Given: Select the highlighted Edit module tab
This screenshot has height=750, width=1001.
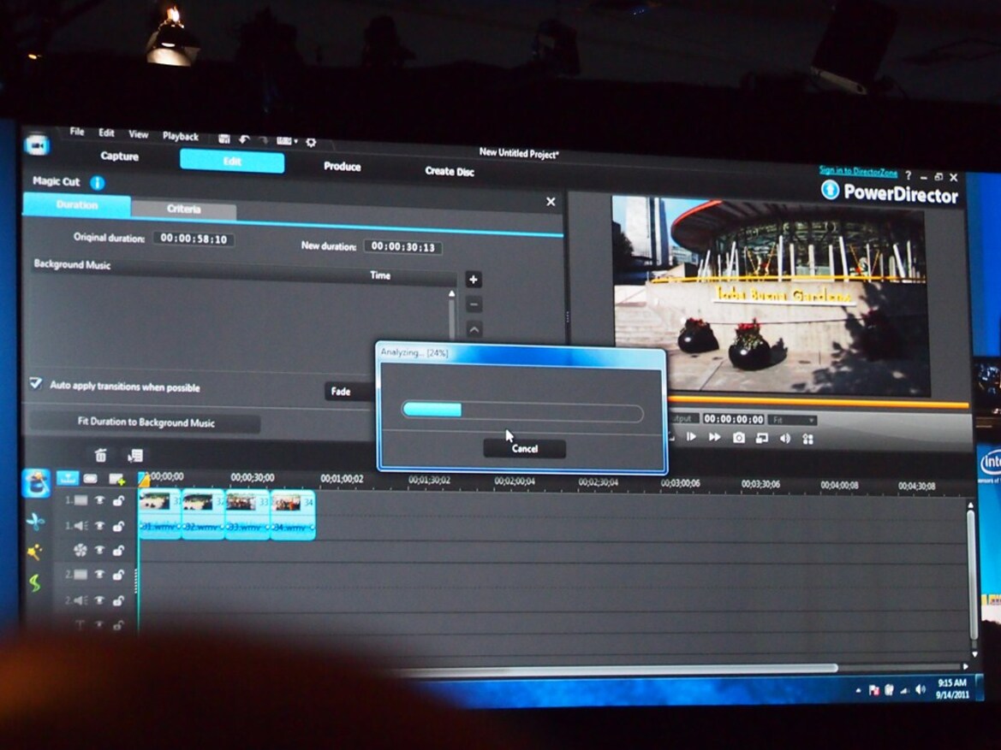Looking at the screenshot, I should point(232,161).
